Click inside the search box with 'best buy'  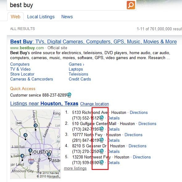tap(66, 5)
